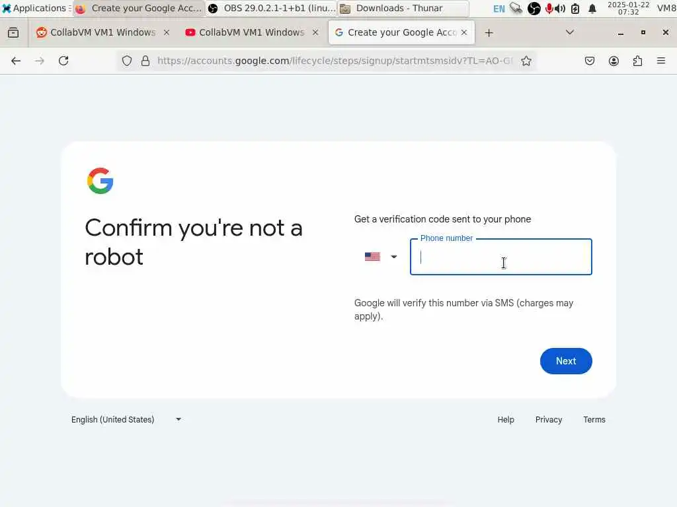
Task: Switch to first CollabVM VM1 Windows tab
Action: pos(96,32)
